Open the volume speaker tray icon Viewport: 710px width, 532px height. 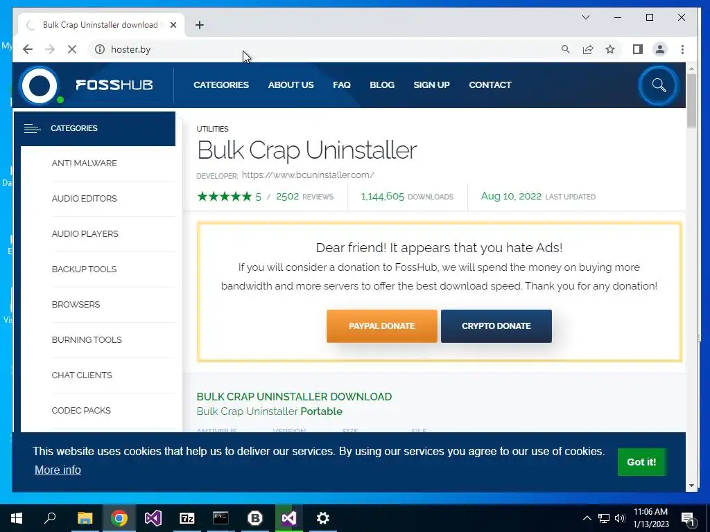point(620,518)
